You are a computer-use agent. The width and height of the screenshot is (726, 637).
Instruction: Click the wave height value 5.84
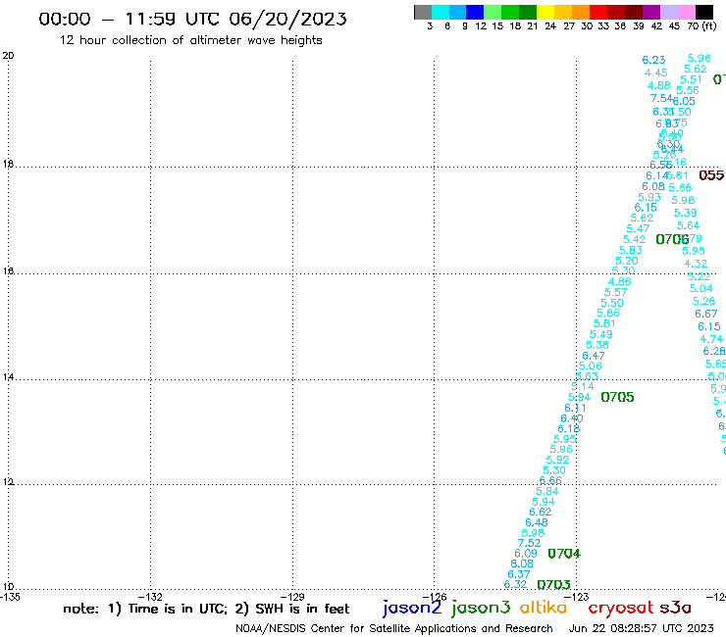[547, 491]
